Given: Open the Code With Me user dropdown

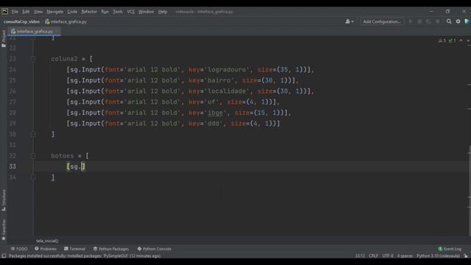Looking at the screenshot, I should [349, 21].
